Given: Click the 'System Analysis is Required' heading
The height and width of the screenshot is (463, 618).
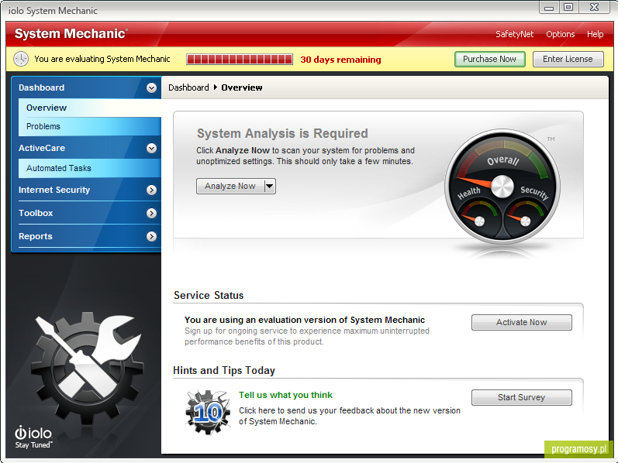Looking at the screenshot, I should point(282,133).
